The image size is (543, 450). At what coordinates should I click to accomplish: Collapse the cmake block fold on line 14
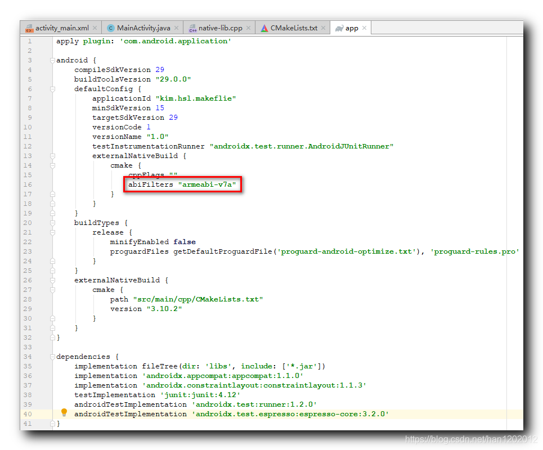(x=53, y=165)
